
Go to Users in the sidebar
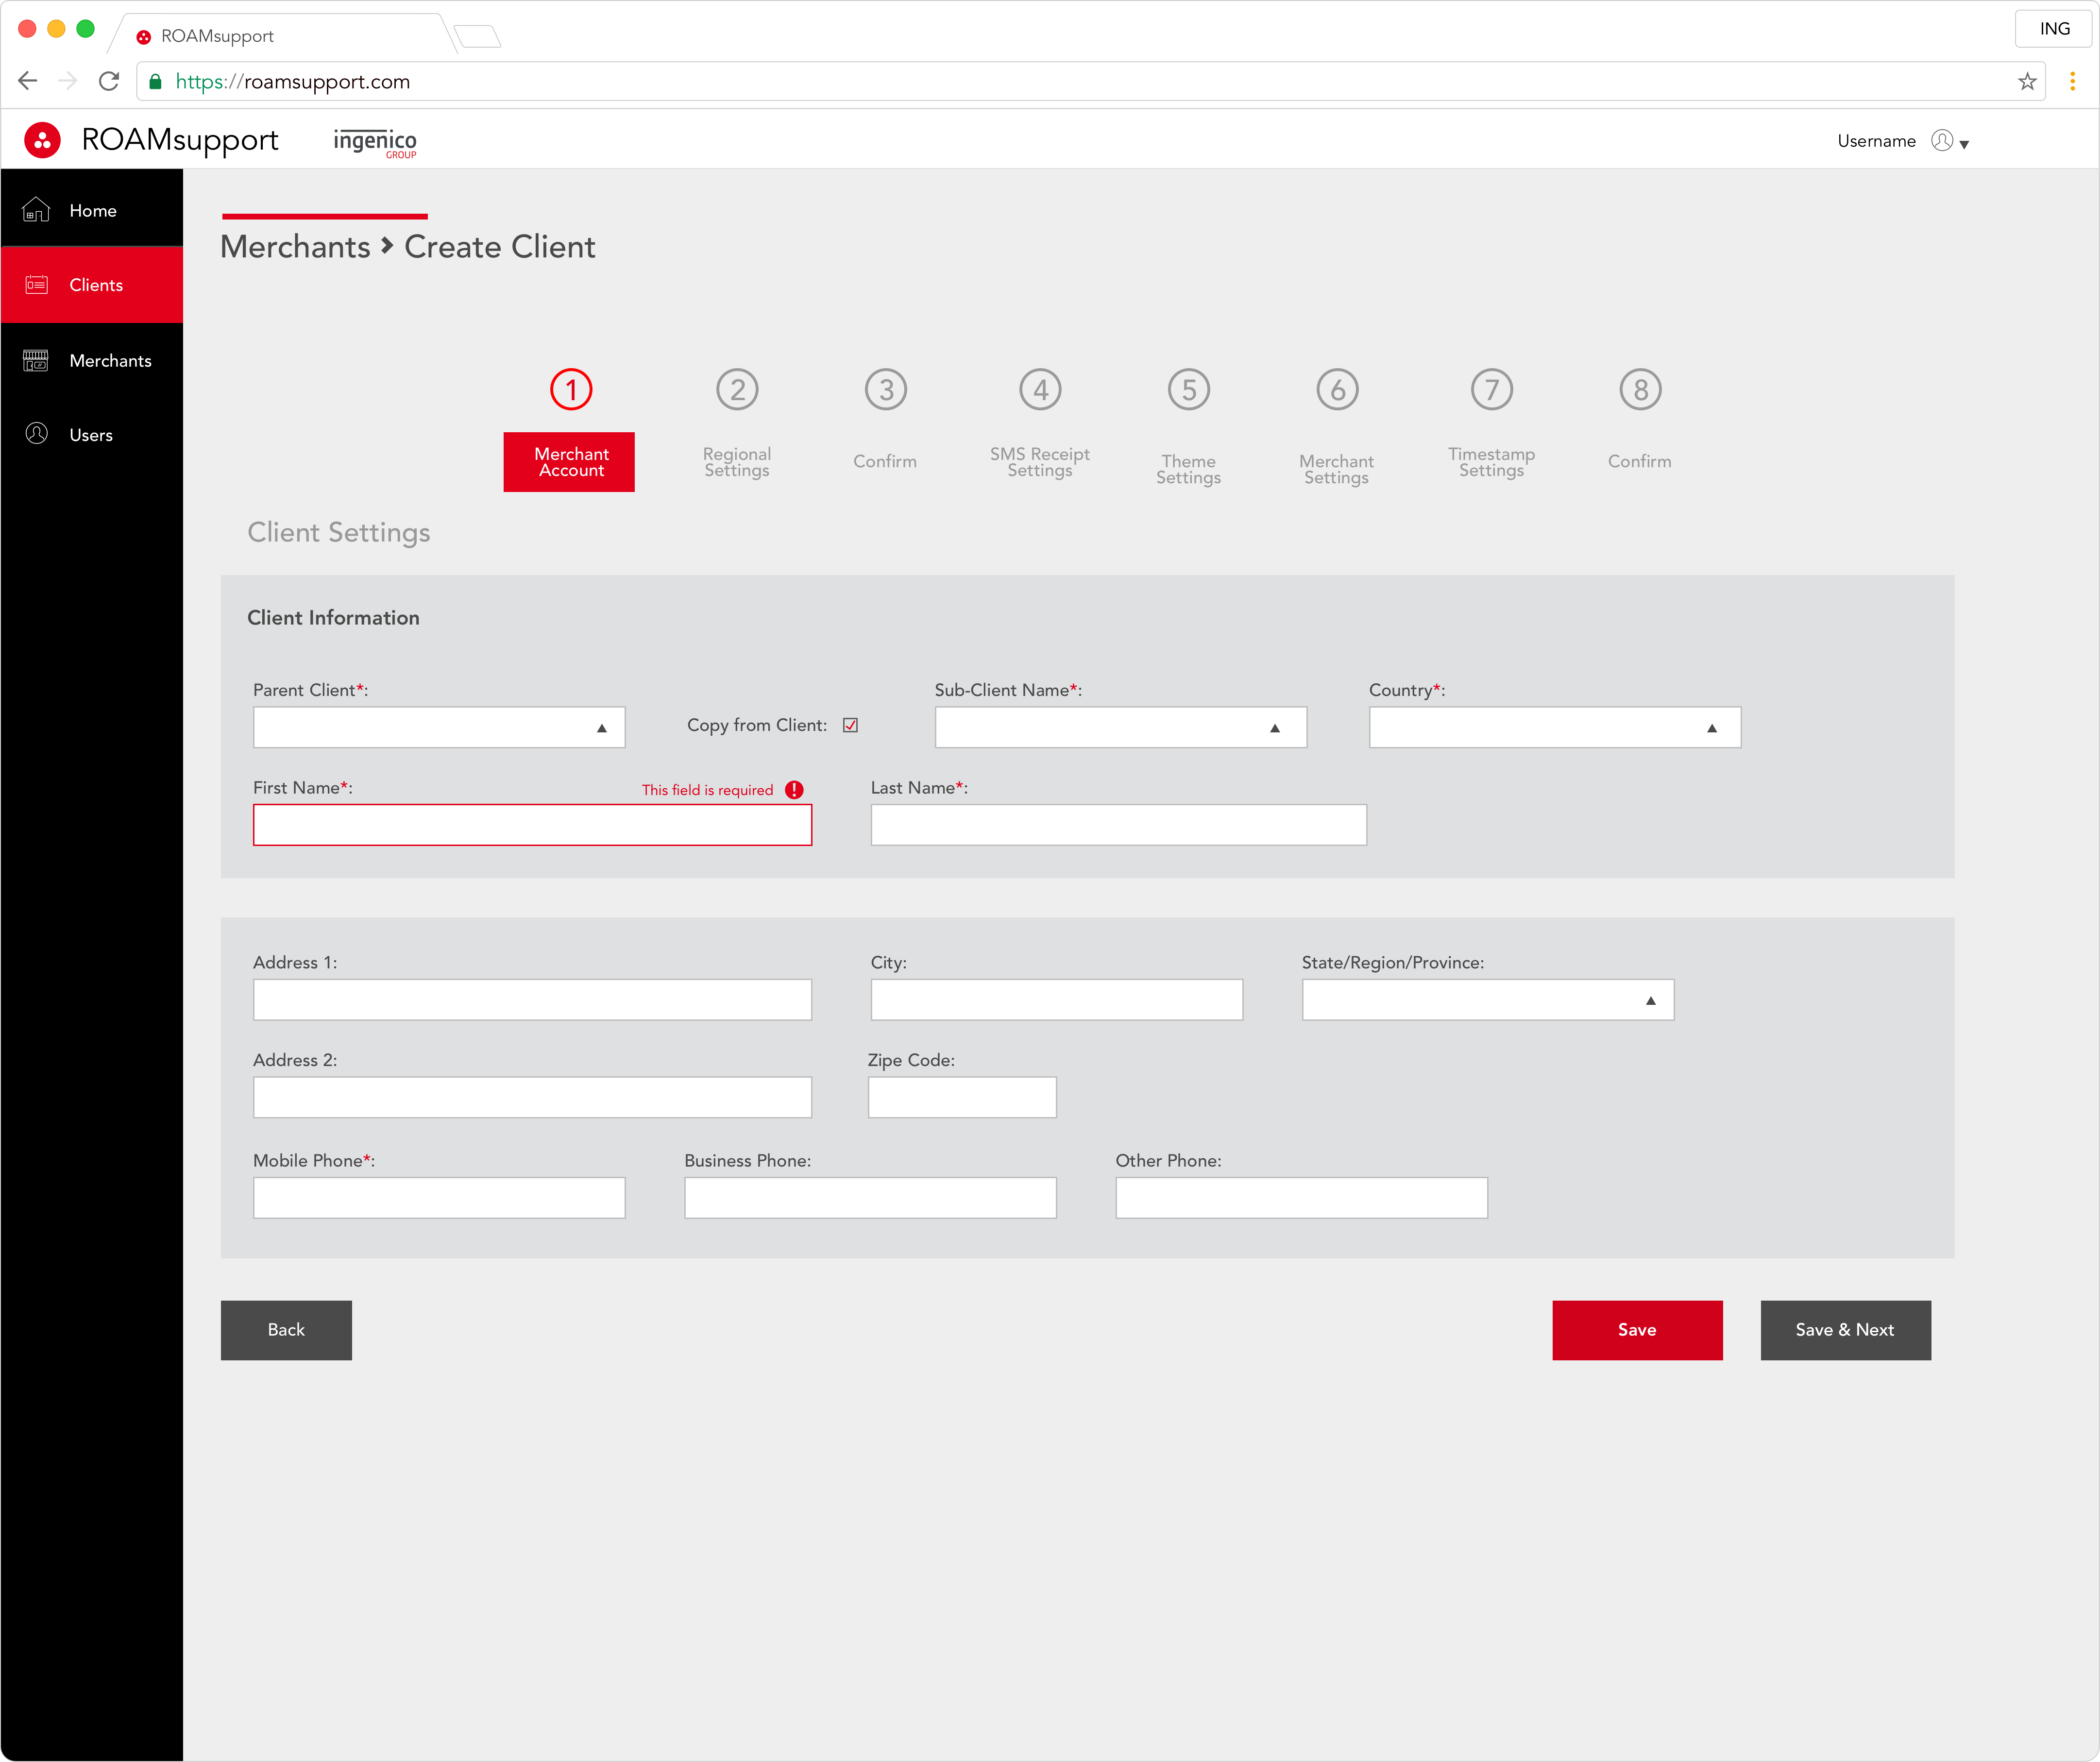(x=92, y=434)
